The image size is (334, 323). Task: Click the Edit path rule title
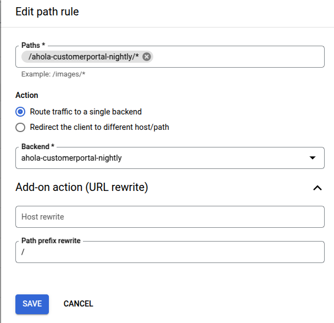click(x=47, y=12)
